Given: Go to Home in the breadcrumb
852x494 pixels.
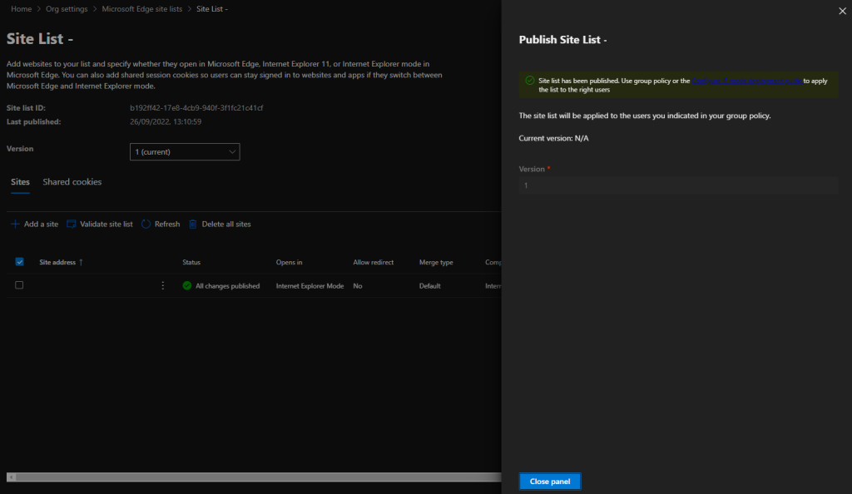Looking at the screenshot, I should [21, 8].
